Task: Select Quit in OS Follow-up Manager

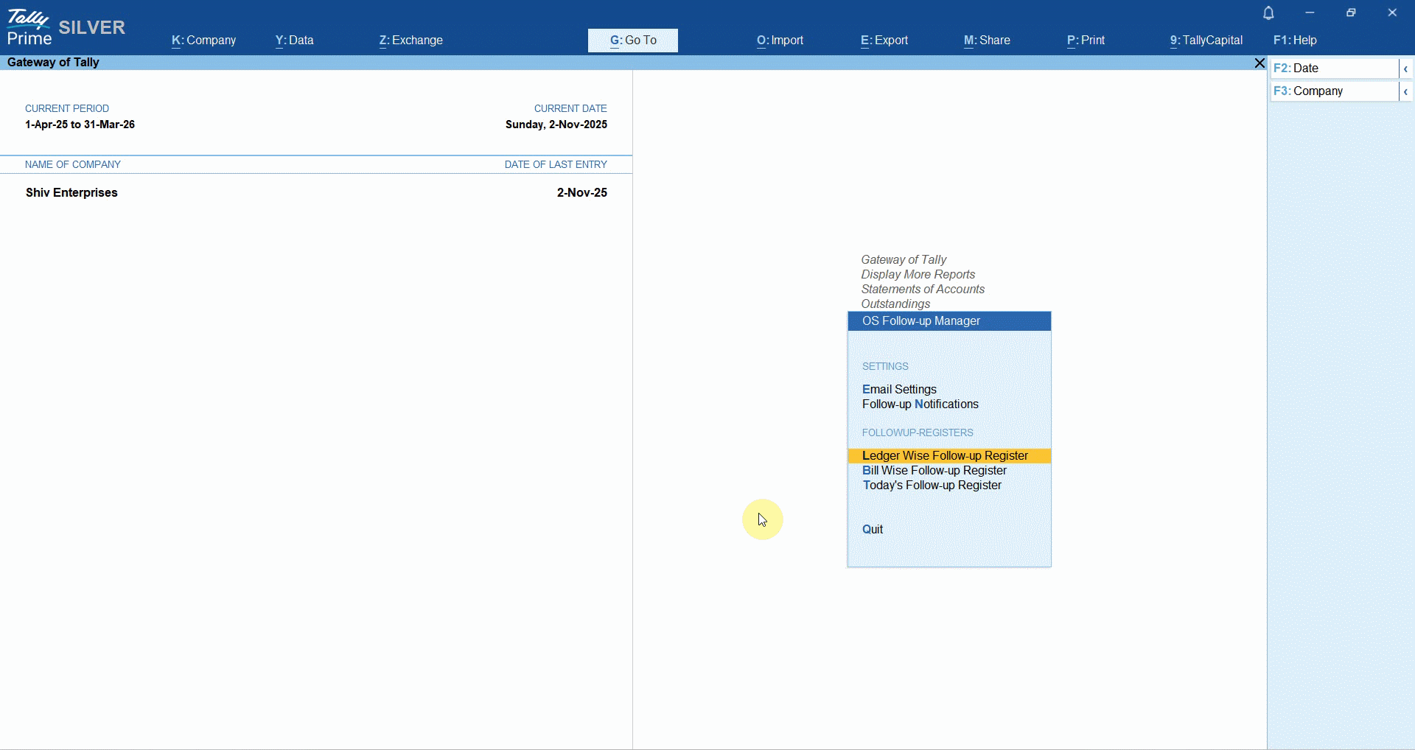Action: tap(873, 529)
